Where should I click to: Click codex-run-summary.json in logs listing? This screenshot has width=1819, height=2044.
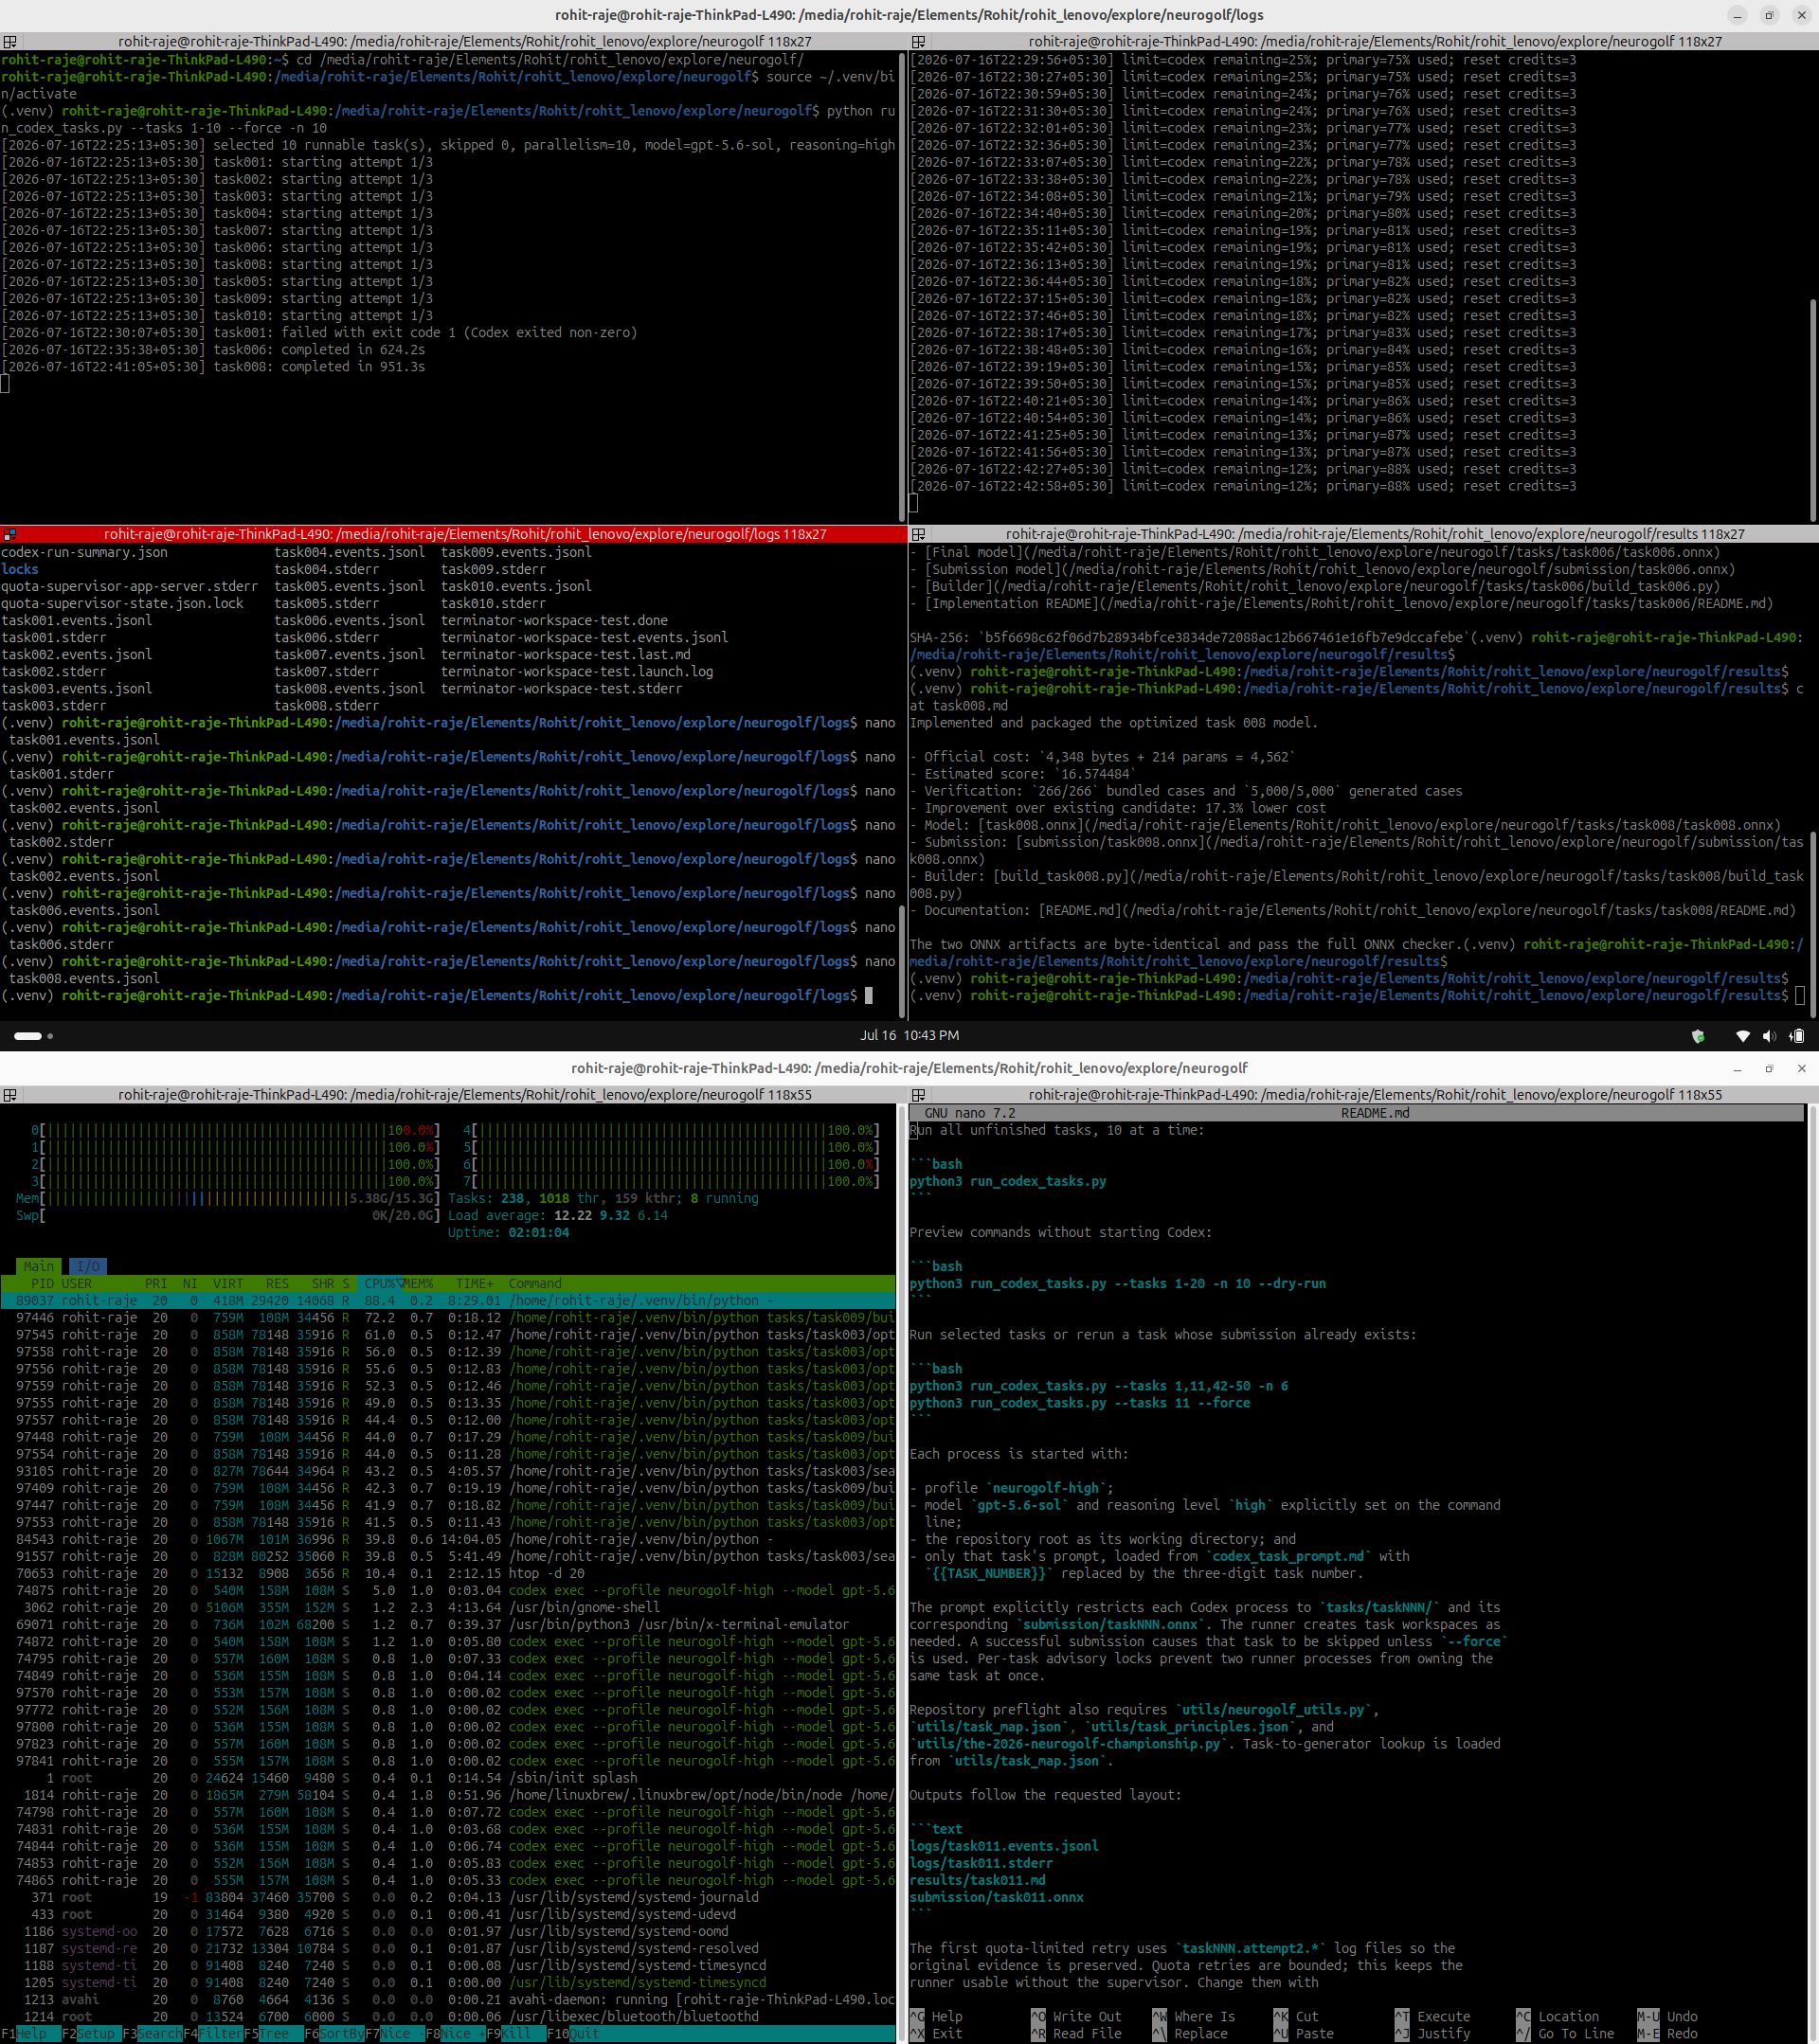tap(84, 553)
